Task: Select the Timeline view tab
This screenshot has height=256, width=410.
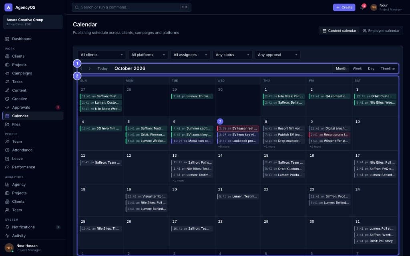Action: pos(388,68)
